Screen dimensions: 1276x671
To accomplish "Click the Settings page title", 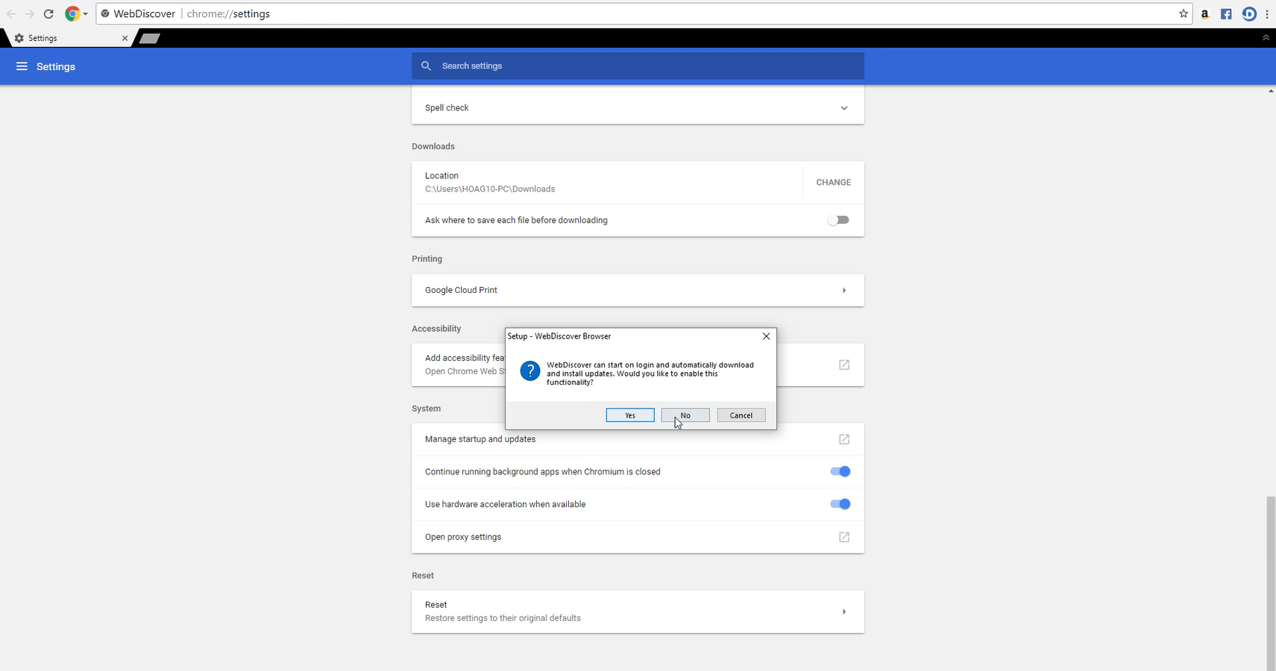I will 56,66.
